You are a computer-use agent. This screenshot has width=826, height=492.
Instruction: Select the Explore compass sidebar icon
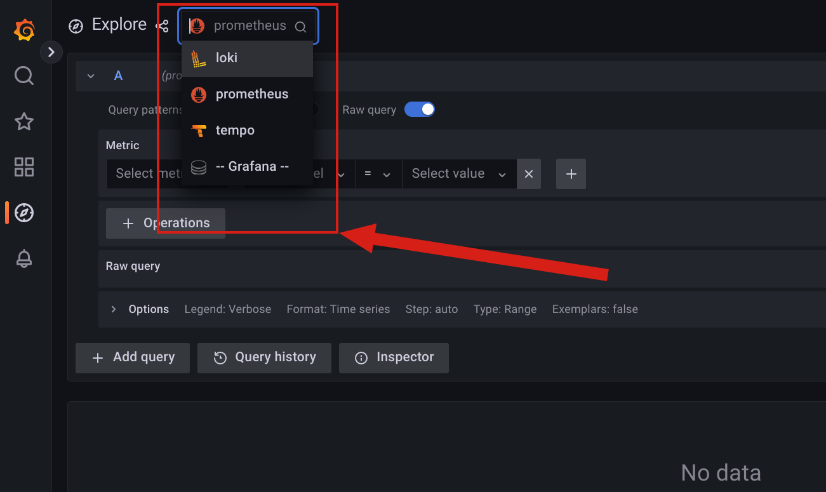tap(24, 213)
